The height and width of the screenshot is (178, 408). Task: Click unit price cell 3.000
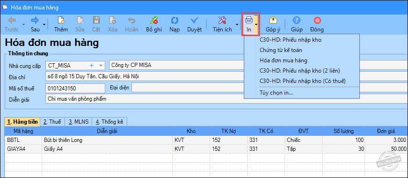click(386, 140)
